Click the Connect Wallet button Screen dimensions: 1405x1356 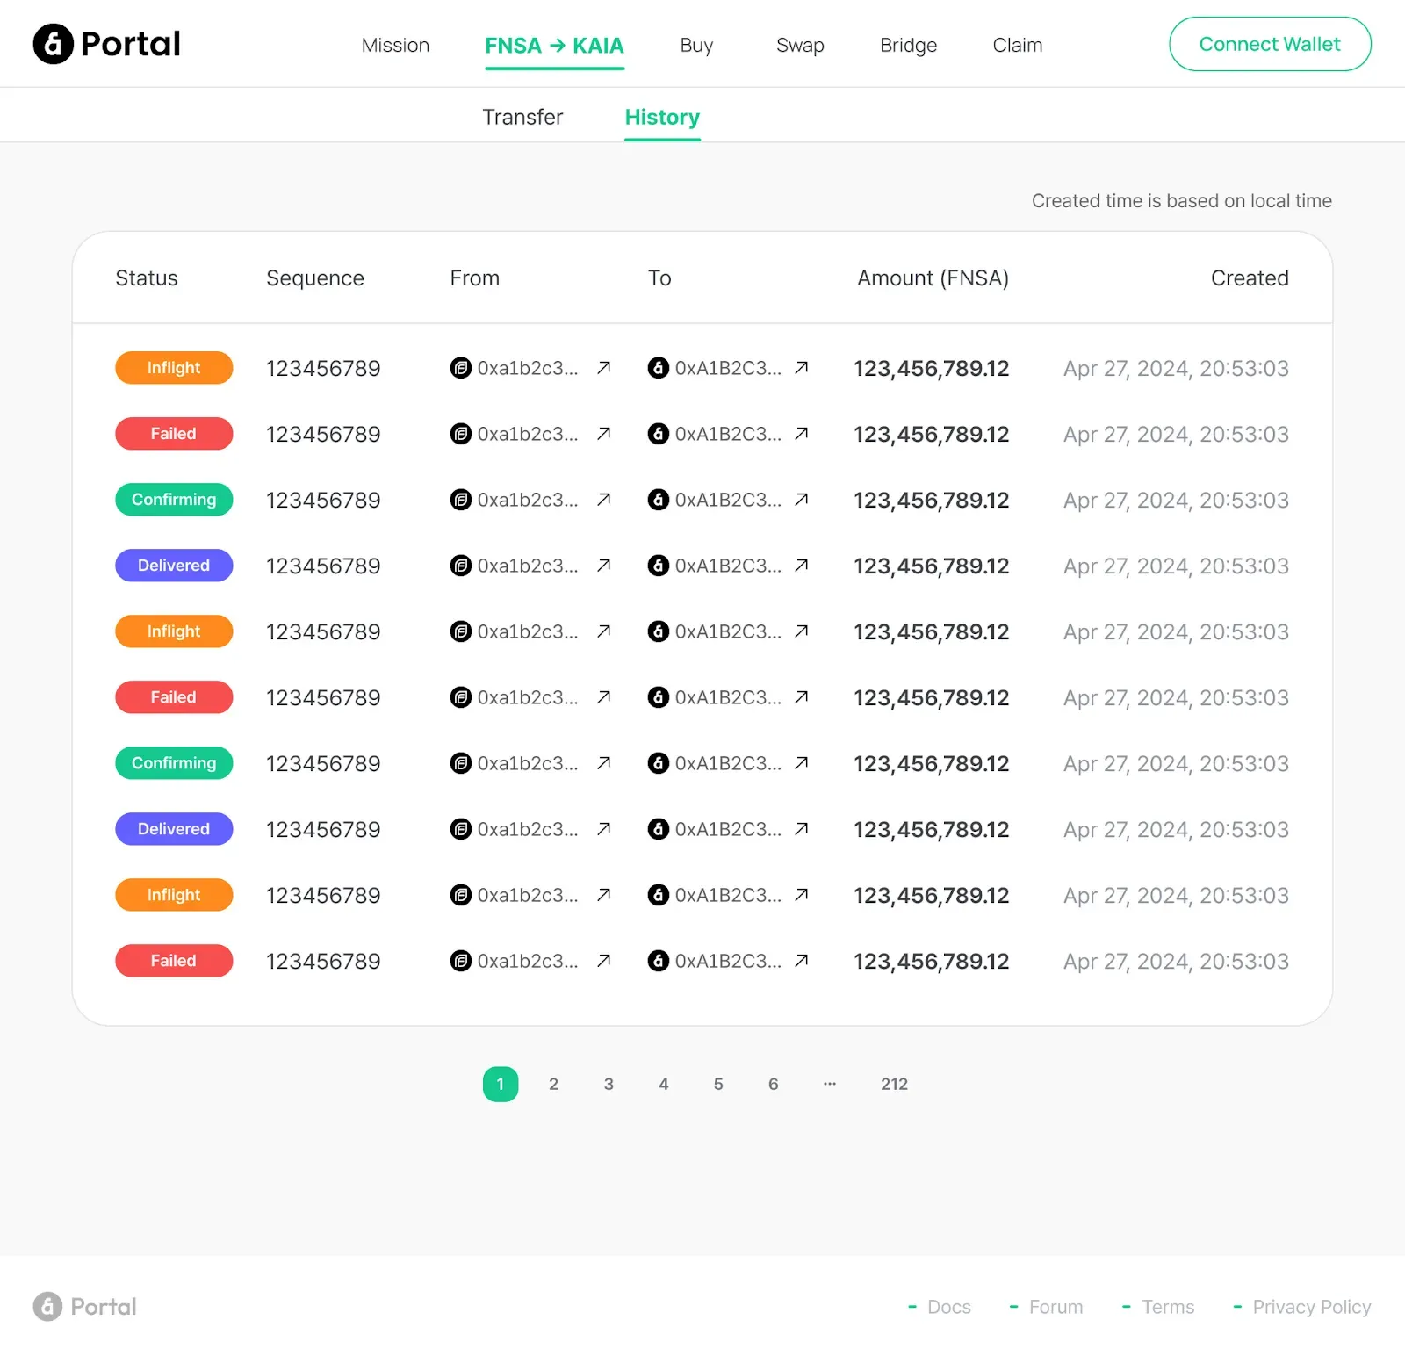(1269, 44)
